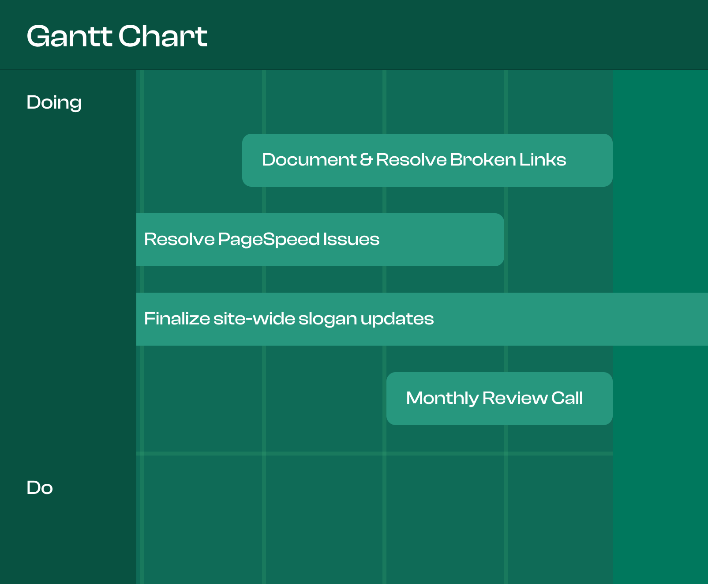Select the Monthly Review Call bar

(x=499, y=398)
